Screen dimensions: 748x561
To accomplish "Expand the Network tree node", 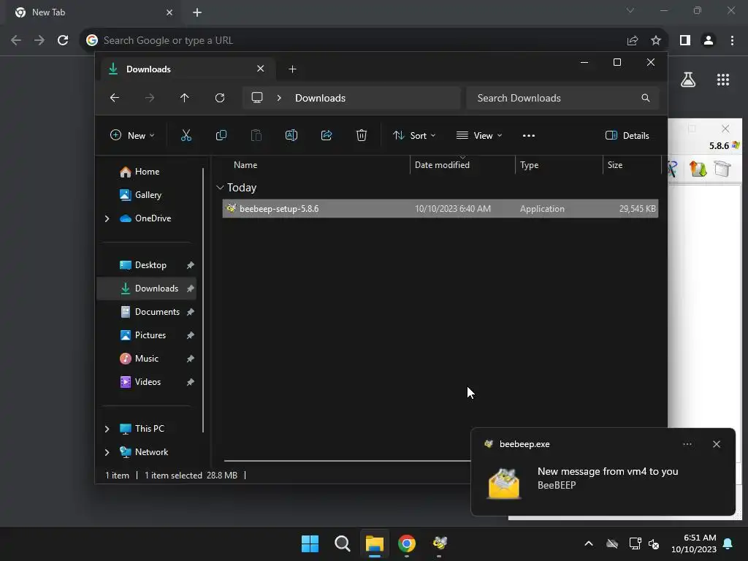I will point(107,452).
